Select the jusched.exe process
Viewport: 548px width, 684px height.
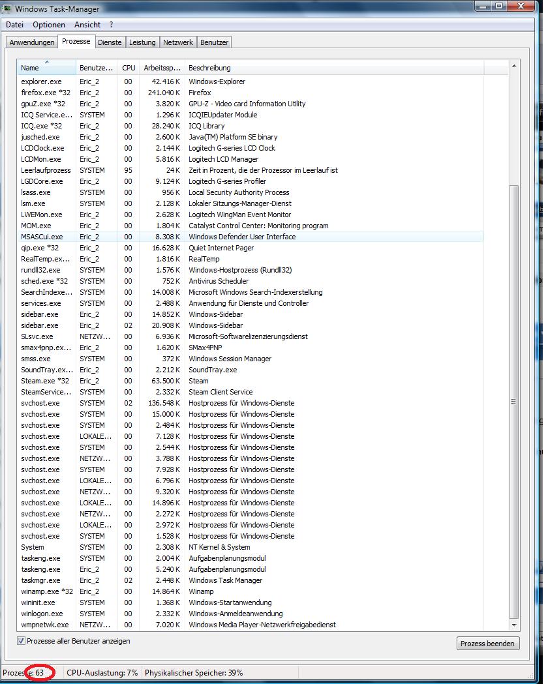251,137
